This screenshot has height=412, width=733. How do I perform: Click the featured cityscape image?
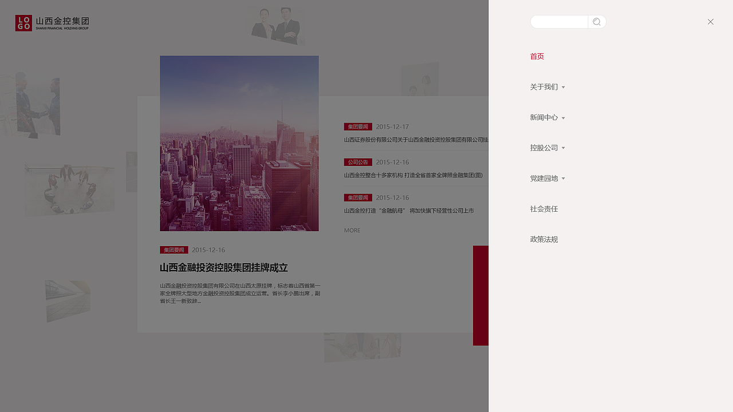coord(239,143)
